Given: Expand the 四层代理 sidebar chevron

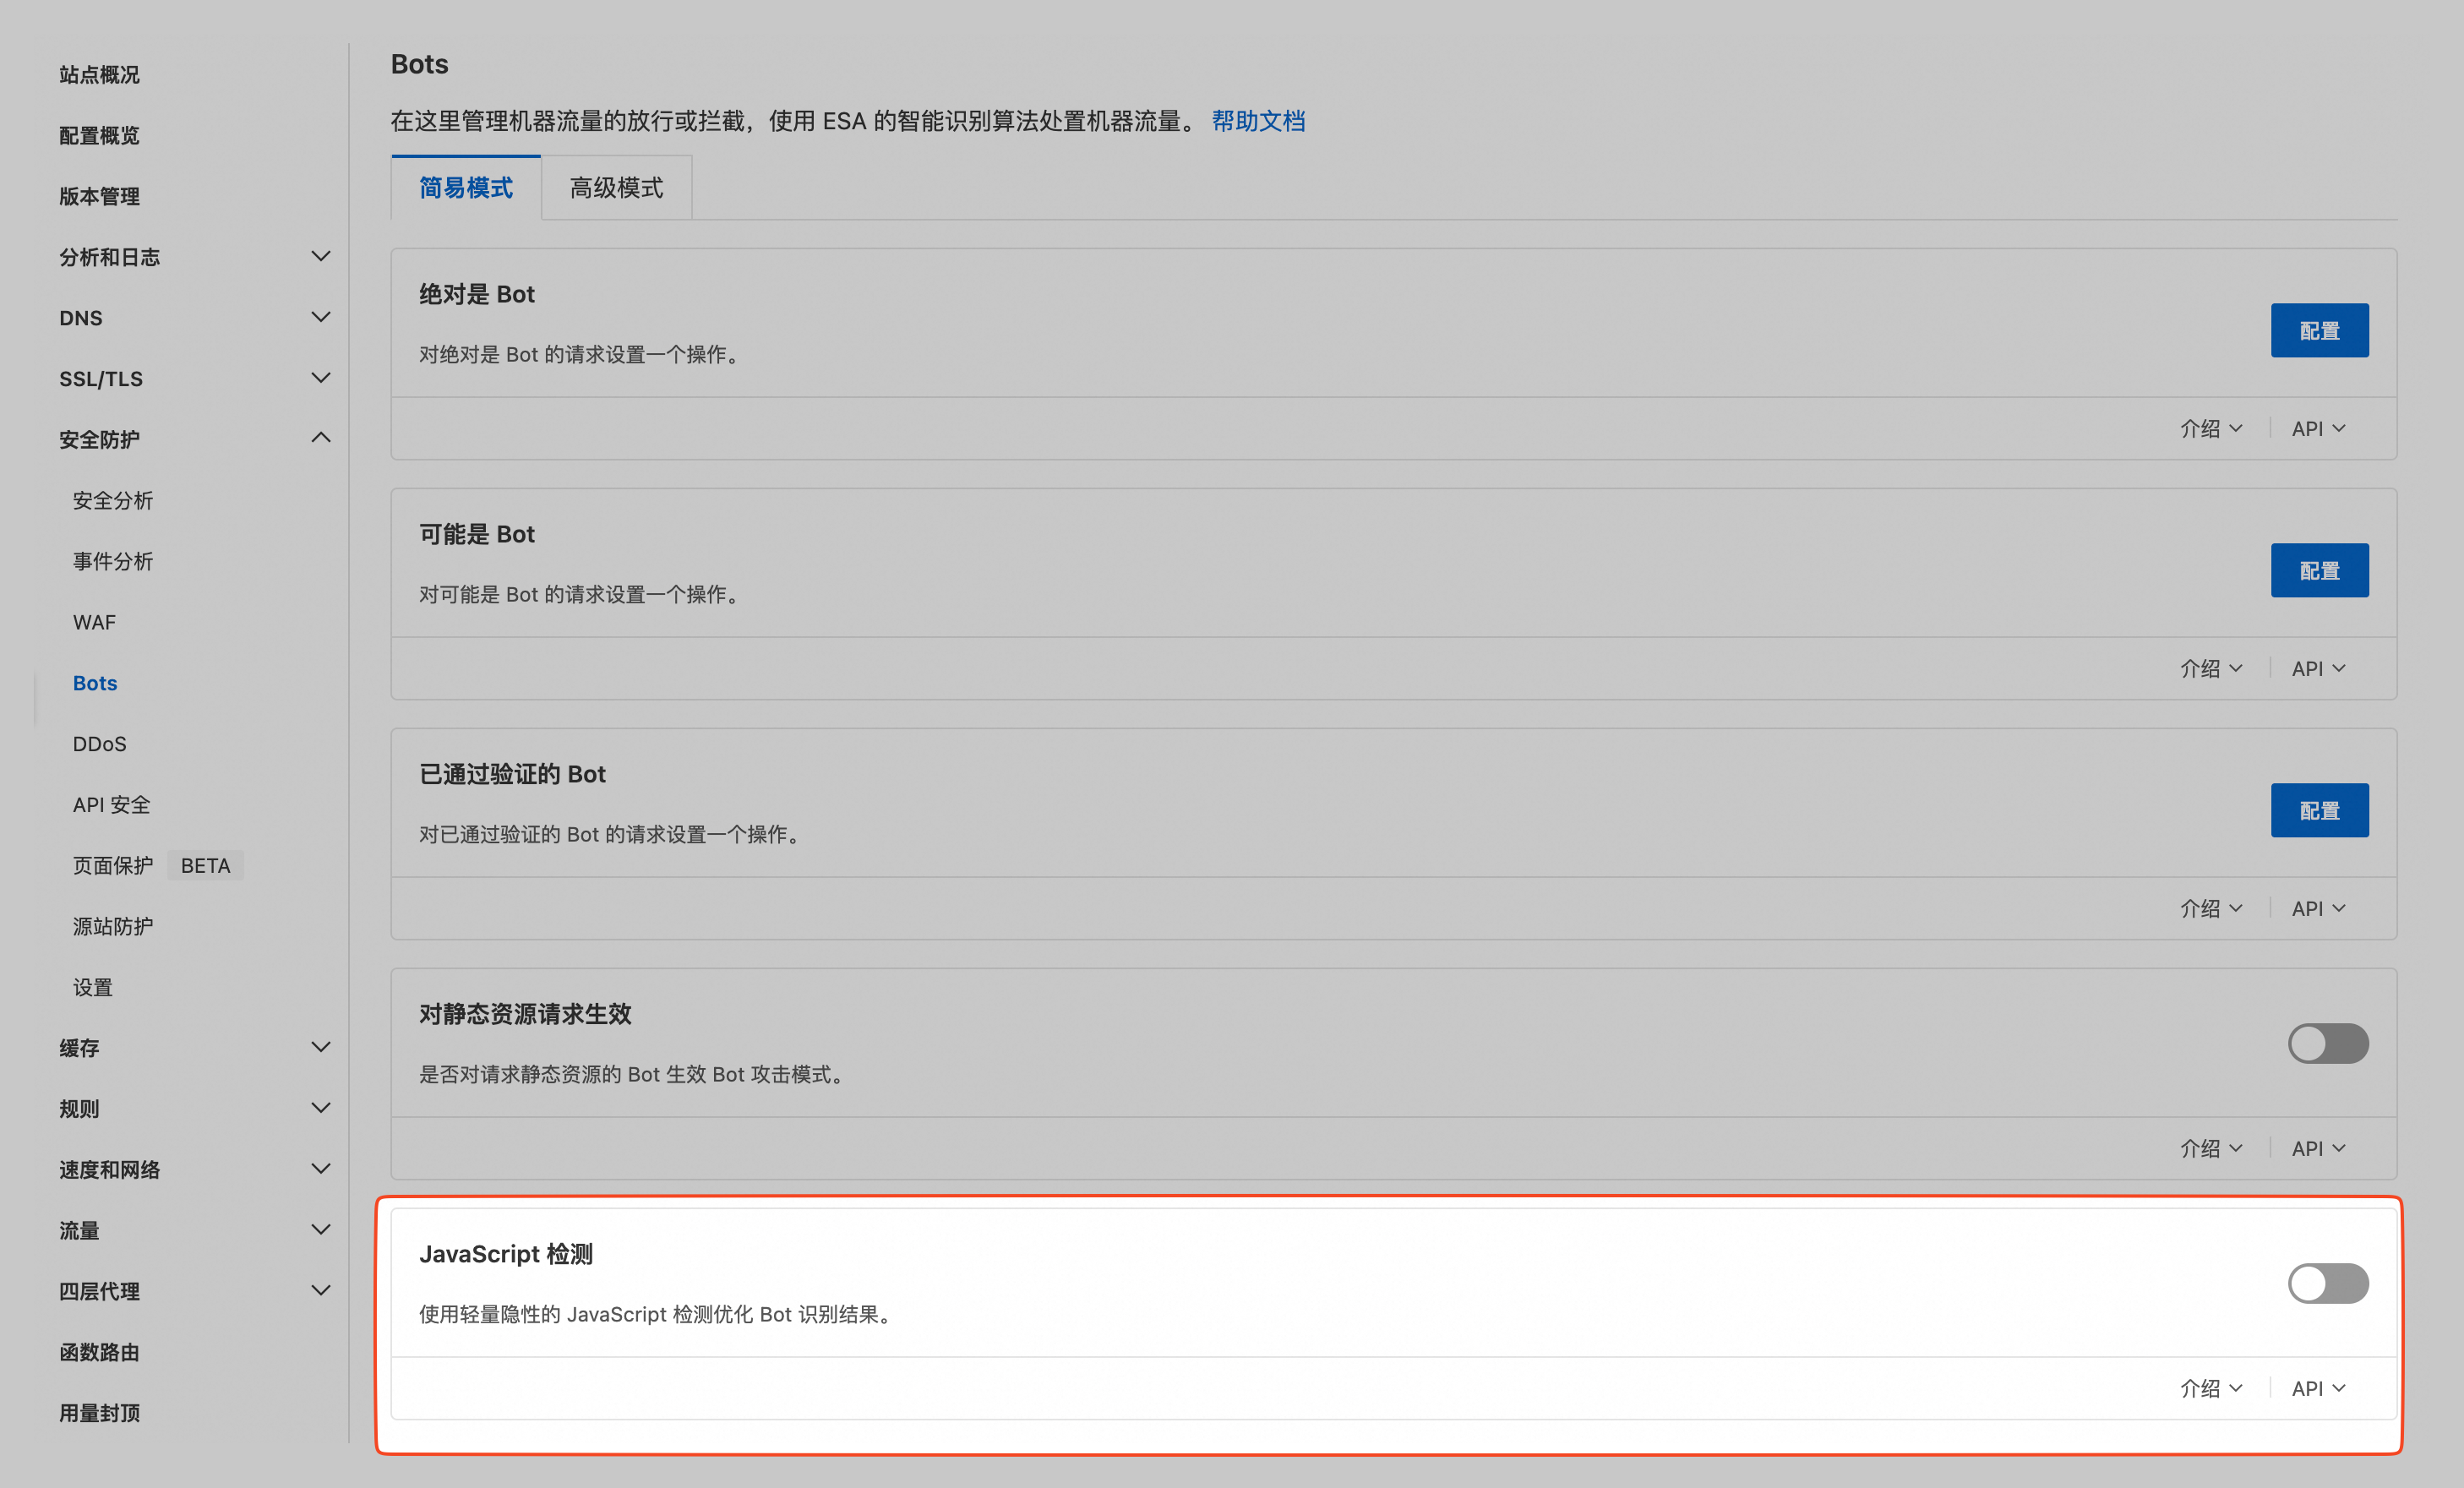Looking at the screenshot, I should pos(320,1290).
